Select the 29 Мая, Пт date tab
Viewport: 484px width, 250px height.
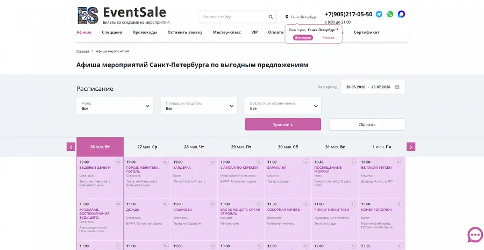pos(241,147)
